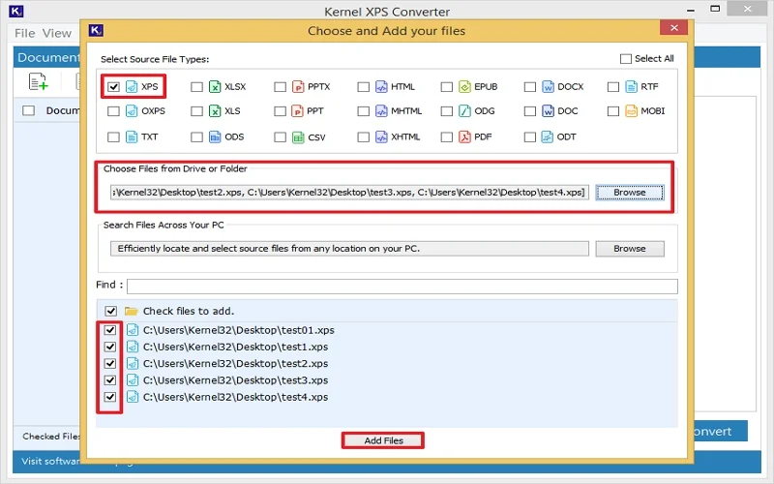
Task: Click the add document icon in toolbar
Action: (x=39, y=82)
